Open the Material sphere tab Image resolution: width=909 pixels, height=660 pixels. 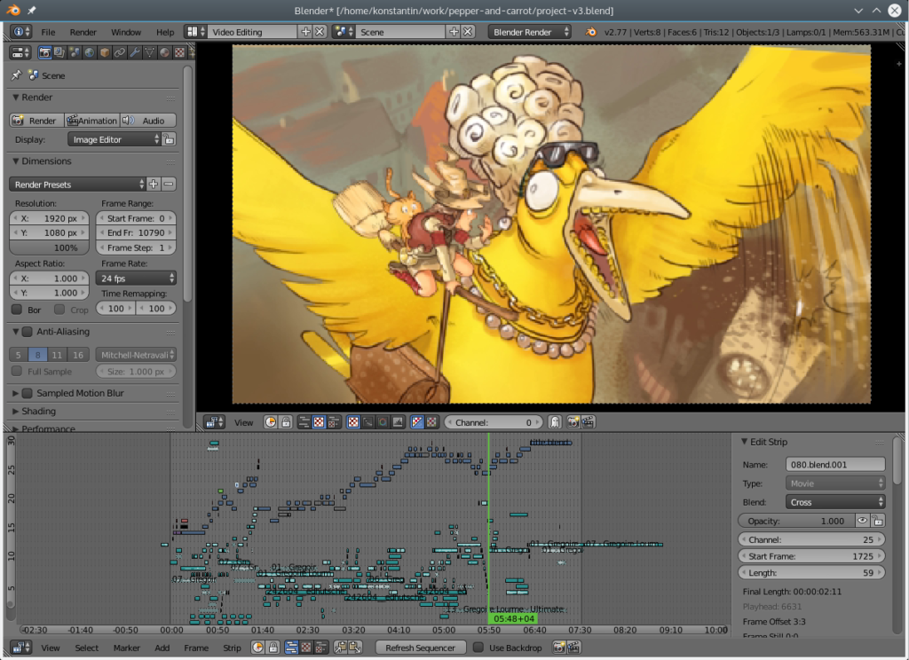coord(164,52)
